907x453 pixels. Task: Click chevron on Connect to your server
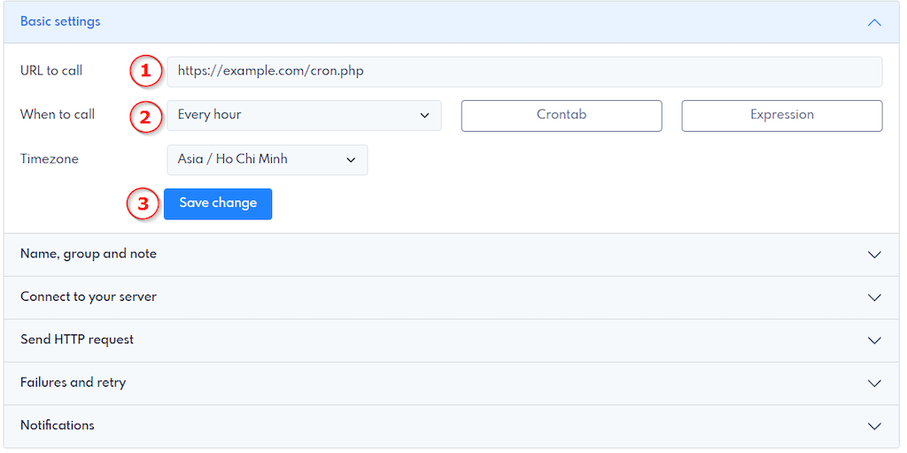(874, 297)
